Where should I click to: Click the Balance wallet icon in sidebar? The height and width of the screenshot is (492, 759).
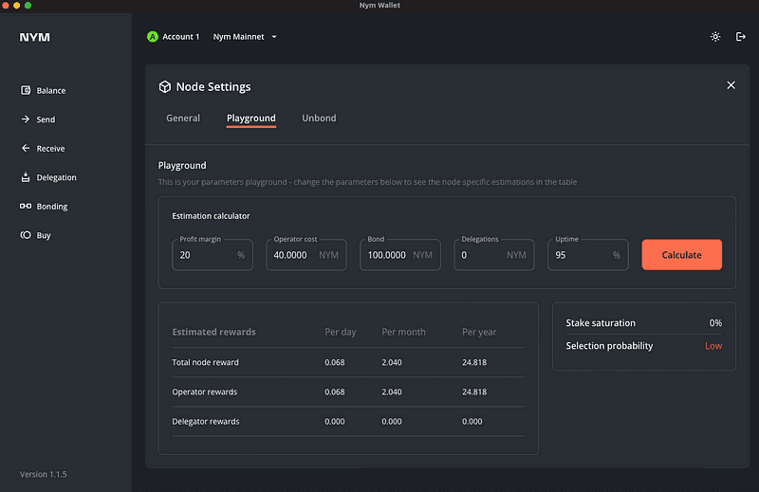(x=26, y=91)
